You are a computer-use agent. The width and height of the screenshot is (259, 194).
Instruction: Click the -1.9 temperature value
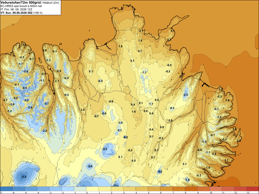click(12, 104)
